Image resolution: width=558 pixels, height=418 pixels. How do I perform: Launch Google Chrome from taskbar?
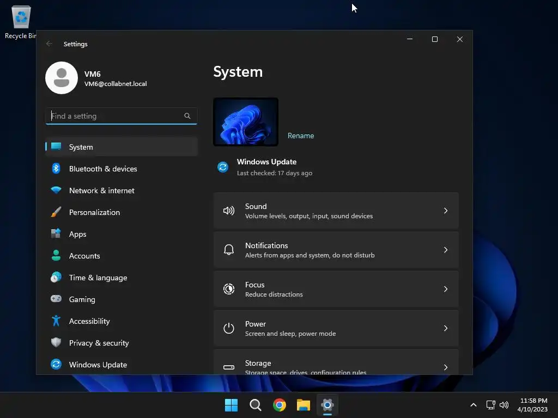pyautogui.click(x=280, y=405)
